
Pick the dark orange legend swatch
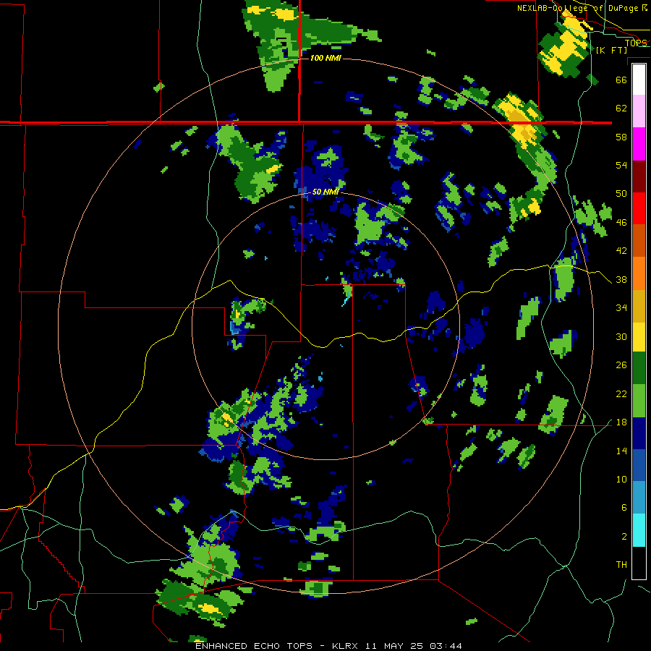[x=639, y=240]
